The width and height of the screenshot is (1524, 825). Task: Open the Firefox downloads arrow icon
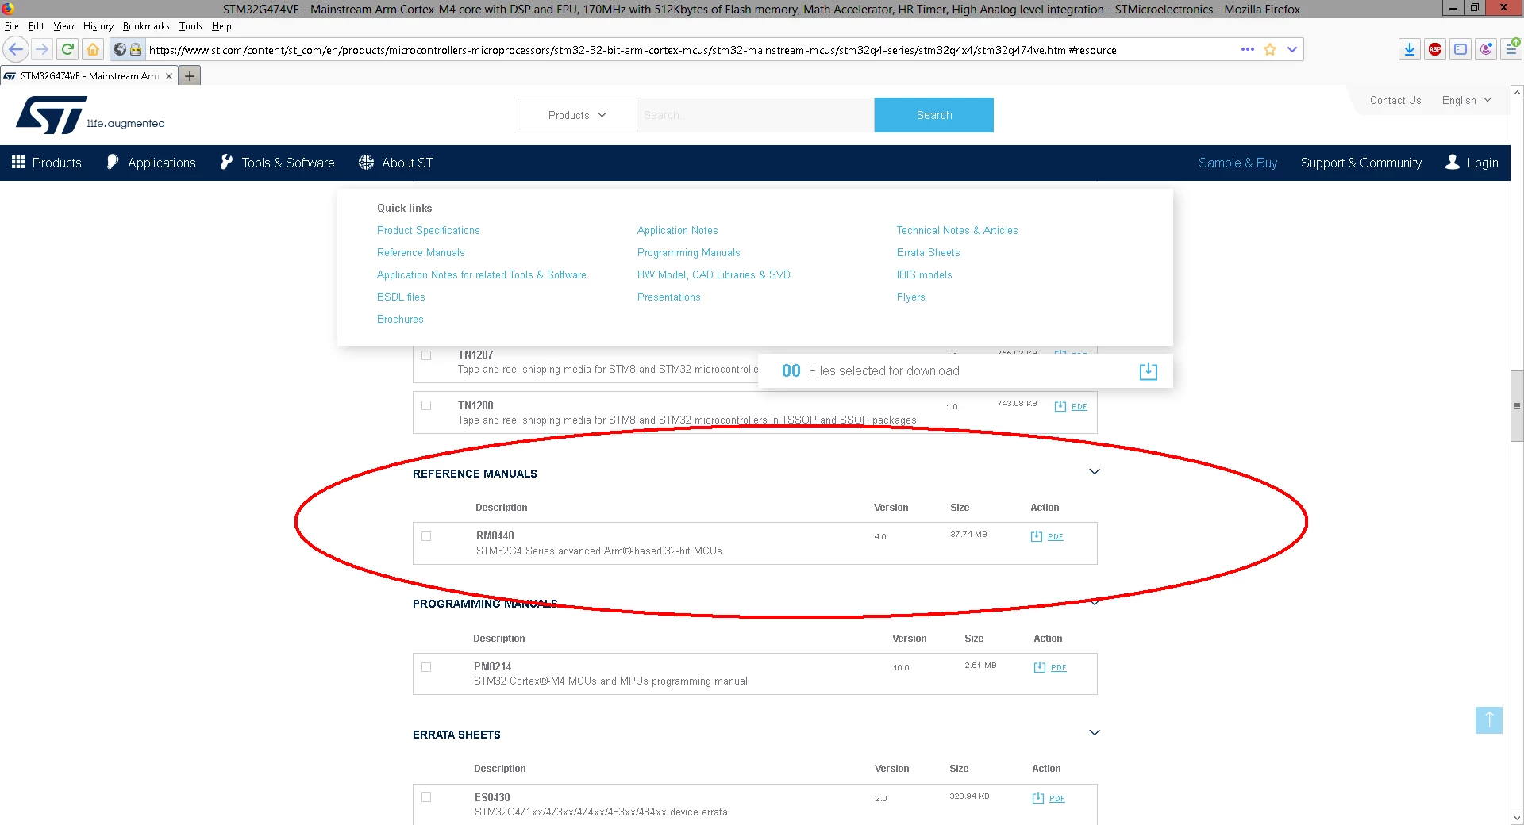click(x=1410, y=49)
